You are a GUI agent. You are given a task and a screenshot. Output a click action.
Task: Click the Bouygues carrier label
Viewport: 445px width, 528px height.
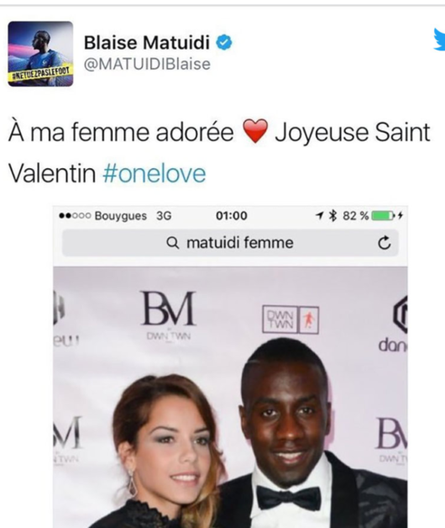(120, 216)
